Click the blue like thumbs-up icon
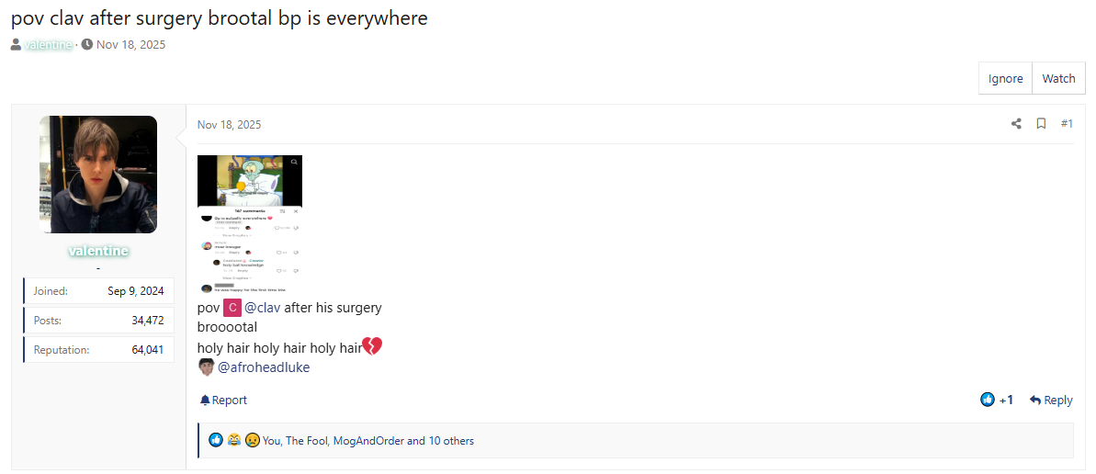1096x474 pixels. 988,400
